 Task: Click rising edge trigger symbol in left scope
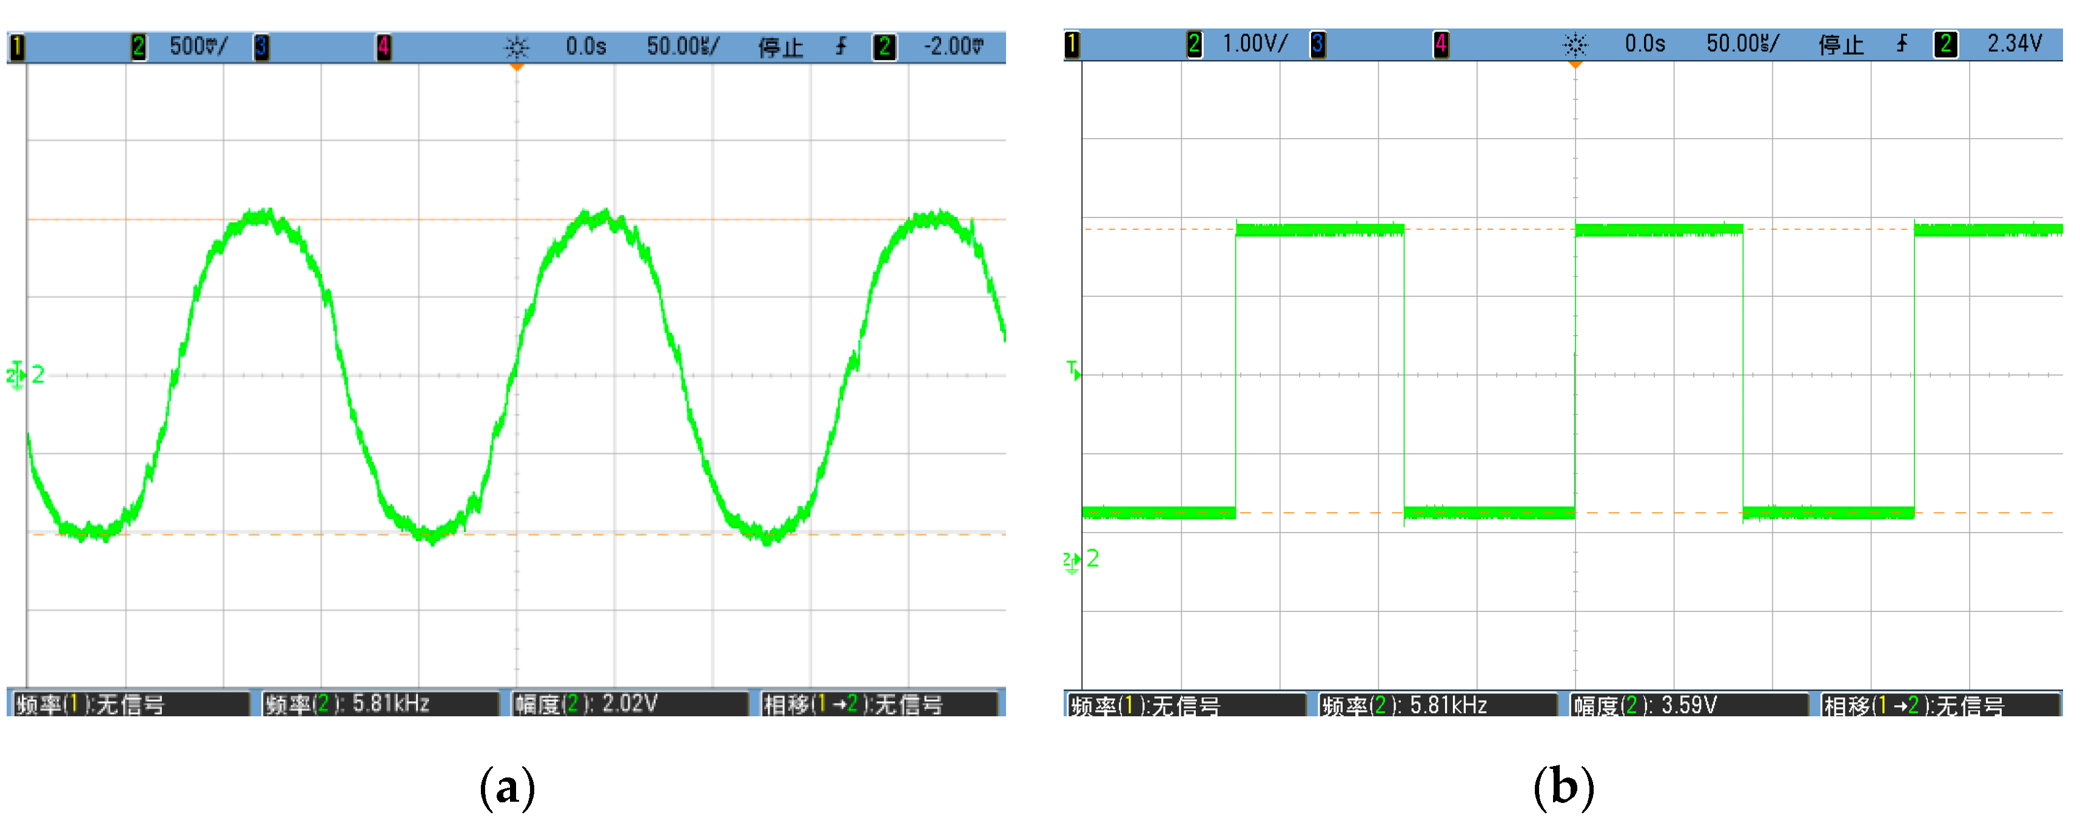point(840,46)
